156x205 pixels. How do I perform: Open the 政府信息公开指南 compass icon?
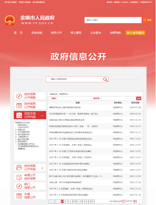point(19,96)
